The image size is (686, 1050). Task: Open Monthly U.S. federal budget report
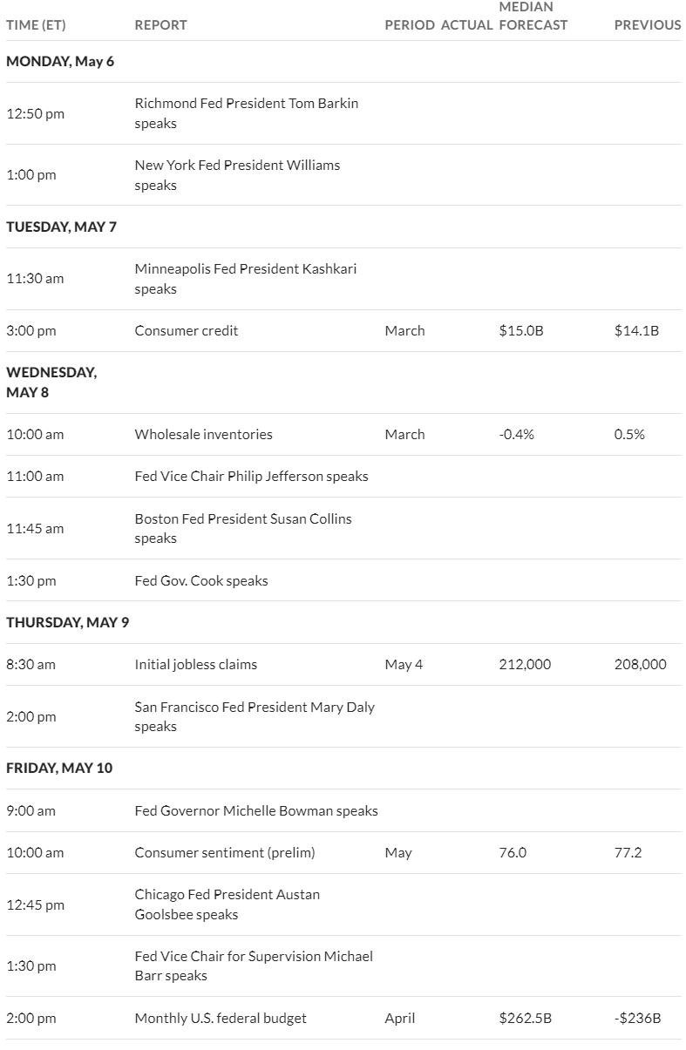[x=220, y=1018]
